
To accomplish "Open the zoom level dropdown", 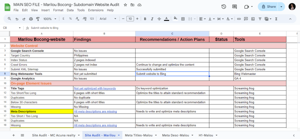I will pyautogui.click(x=50, y=19).
